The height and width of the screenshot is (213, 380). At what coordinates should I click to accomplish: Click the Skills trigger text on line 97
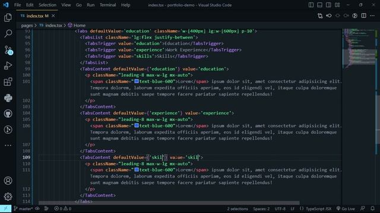point(164,56)
